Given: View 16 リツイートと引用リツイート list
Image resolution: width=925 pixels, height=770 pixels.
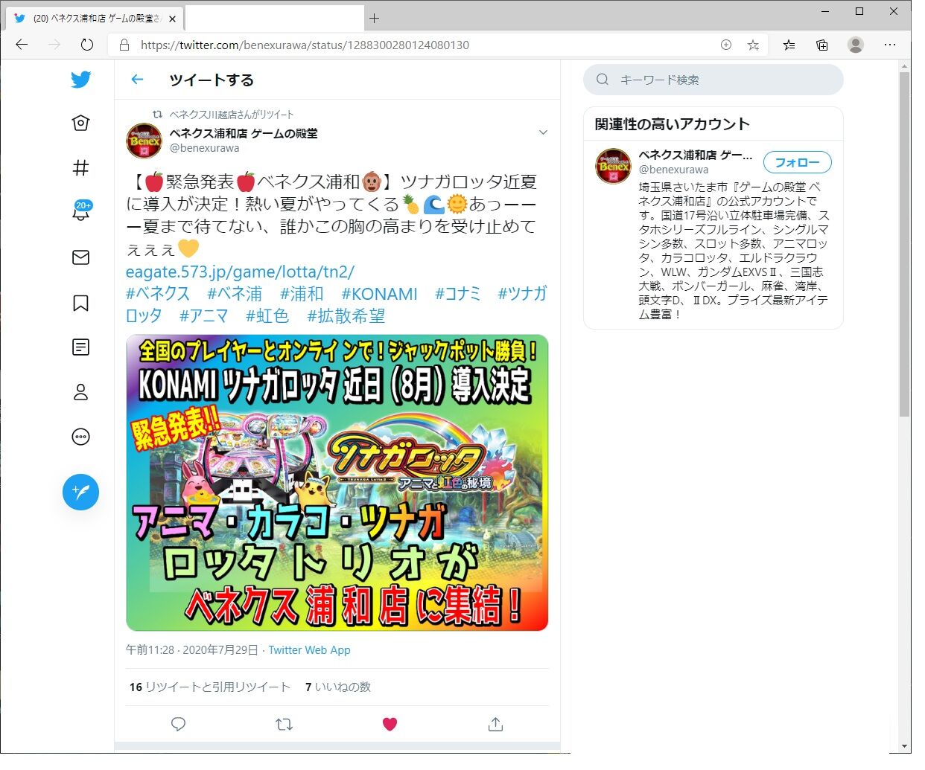Looking at the screenshot, I should [x=210, y=687].
